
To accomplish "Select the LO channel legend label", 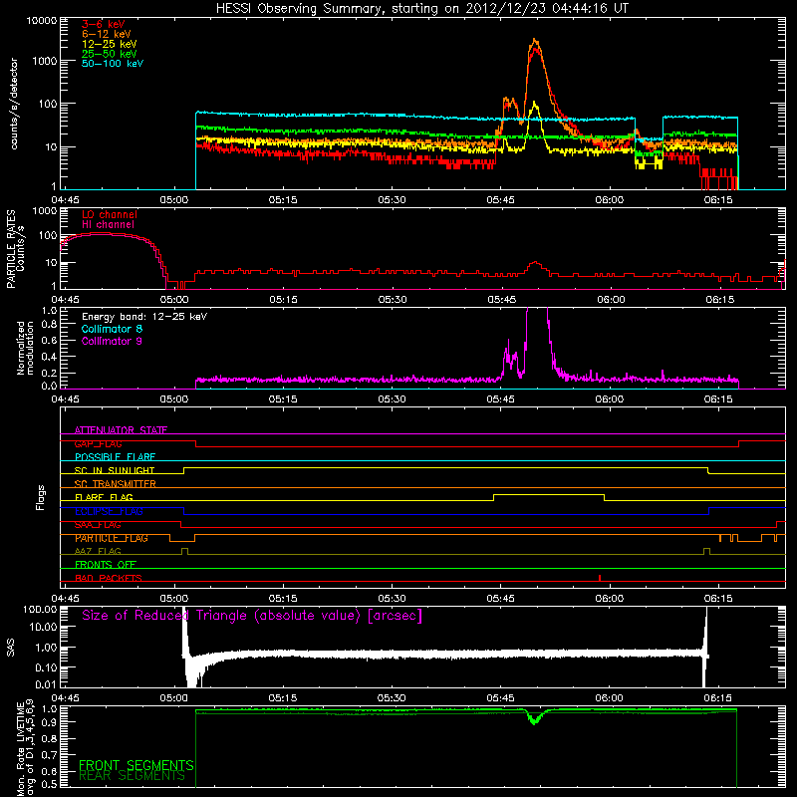I will (110, 214).
